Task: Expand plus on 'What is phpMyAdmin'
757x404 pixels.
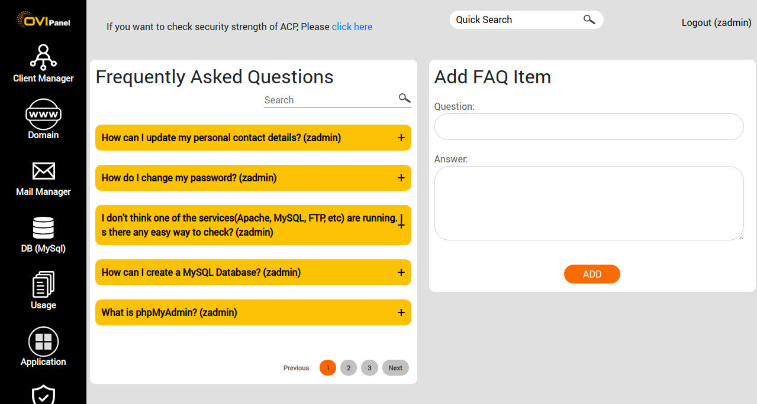Action: point(401,312)
